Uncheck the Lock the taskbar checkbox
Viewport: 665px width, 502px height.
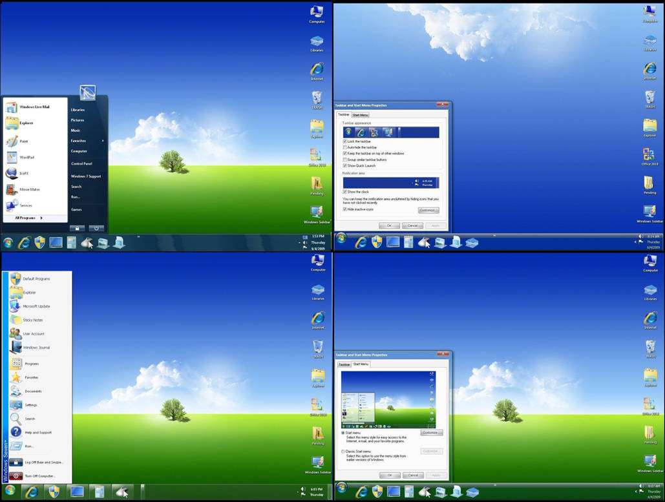coord(344,141)
